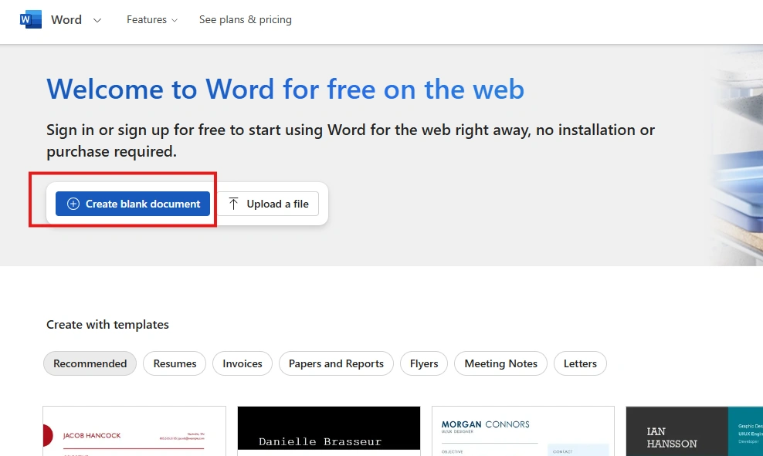Viewport: 763px width, 456px height.
Task: Open the Ian Hansson template
Action: (x=694, y=431)
